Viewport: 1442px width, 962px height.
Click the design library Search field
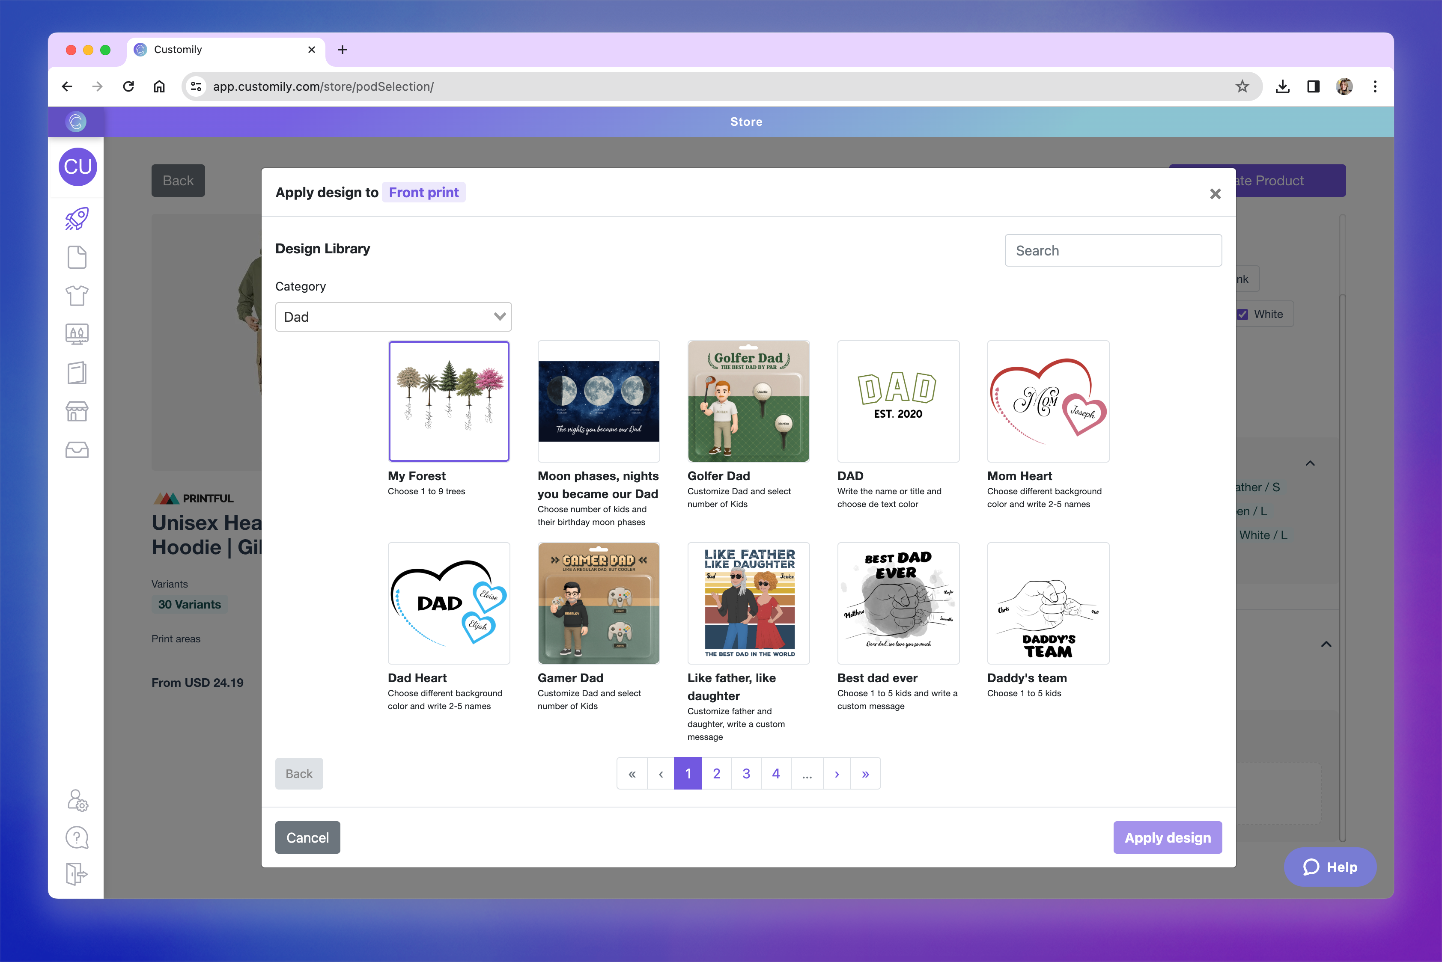[1113, 250]
